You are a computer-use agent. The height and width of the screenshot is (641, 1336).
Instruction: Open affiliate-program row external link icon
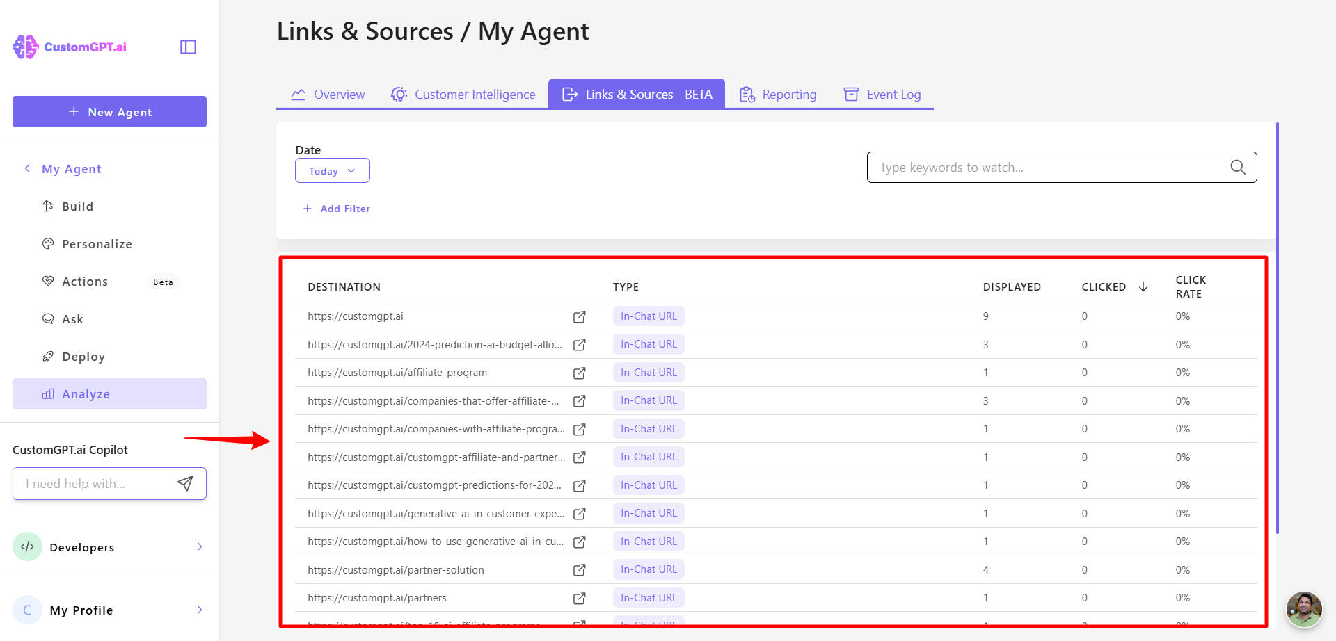click(x=579, y=373)
